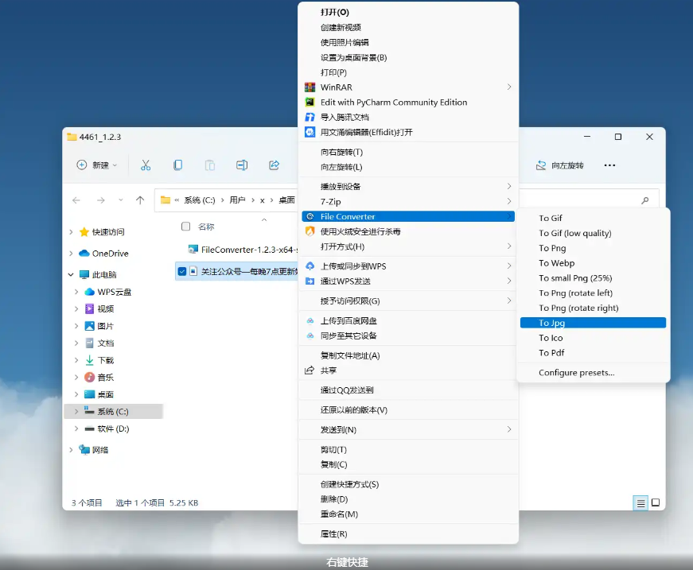Open the 新建 (New) button

(x=97, y=165)
